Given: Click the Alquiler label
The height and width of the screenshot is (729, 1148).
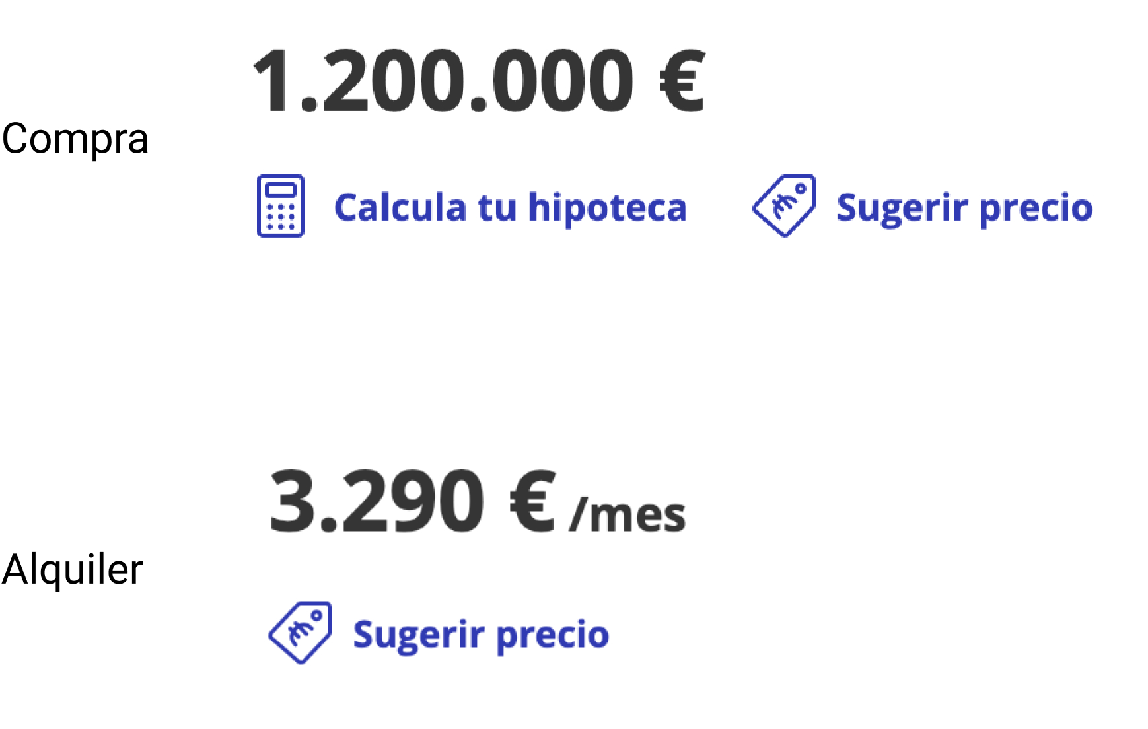Looking at the screenshot, I should point(73,569).
